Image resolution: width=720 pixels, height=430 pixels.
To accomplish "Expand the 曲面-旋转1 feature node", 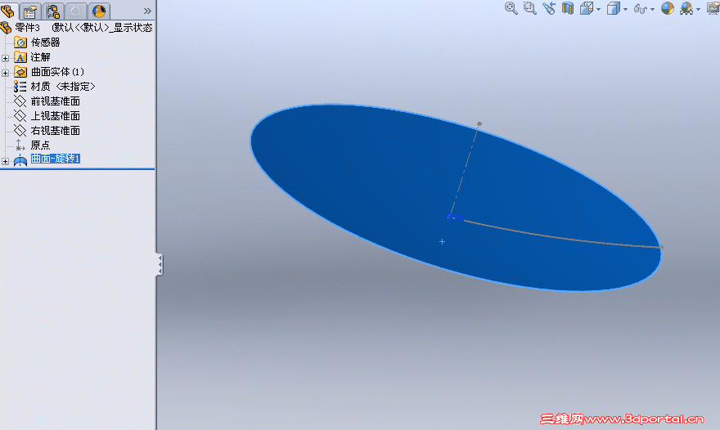I will [5, 161].
